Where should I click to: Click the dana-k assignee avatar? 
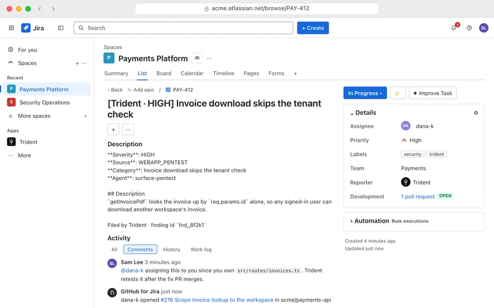tap(406, 126)
